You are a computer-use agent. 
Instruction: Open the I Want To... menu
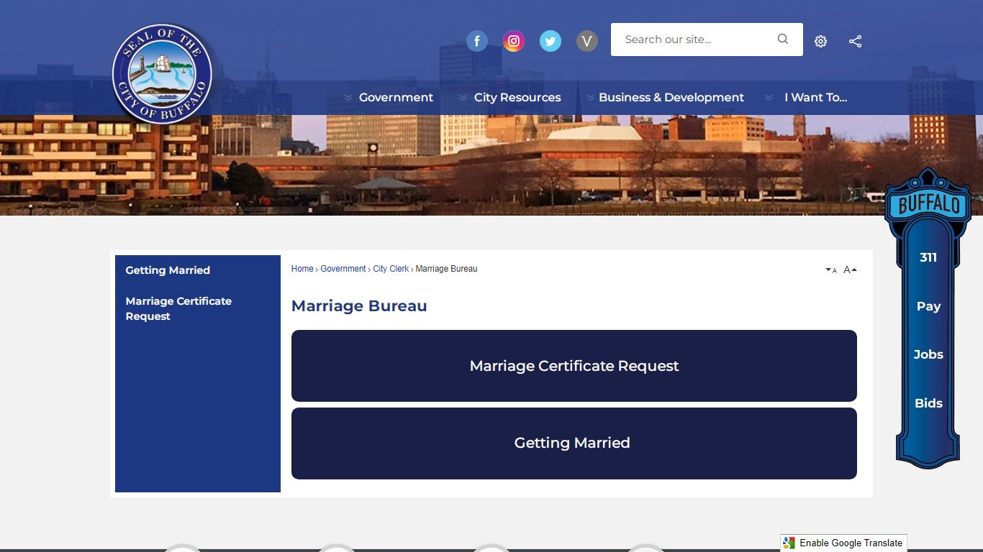pyautogui.click(x=816, y=98)
